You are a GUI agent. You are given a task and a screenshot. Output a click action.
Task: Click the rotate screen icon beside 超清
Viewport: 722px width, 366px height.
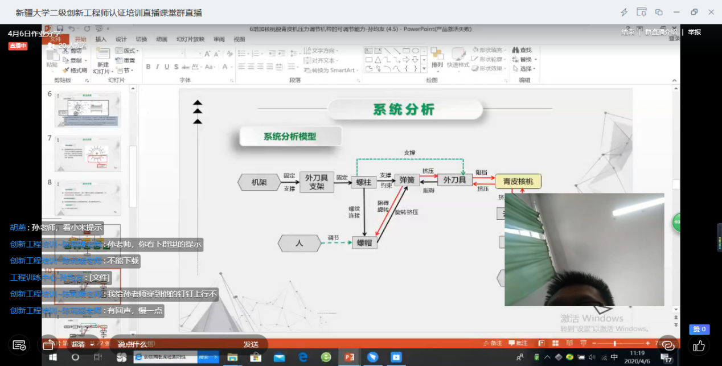[x=49, y=344]
